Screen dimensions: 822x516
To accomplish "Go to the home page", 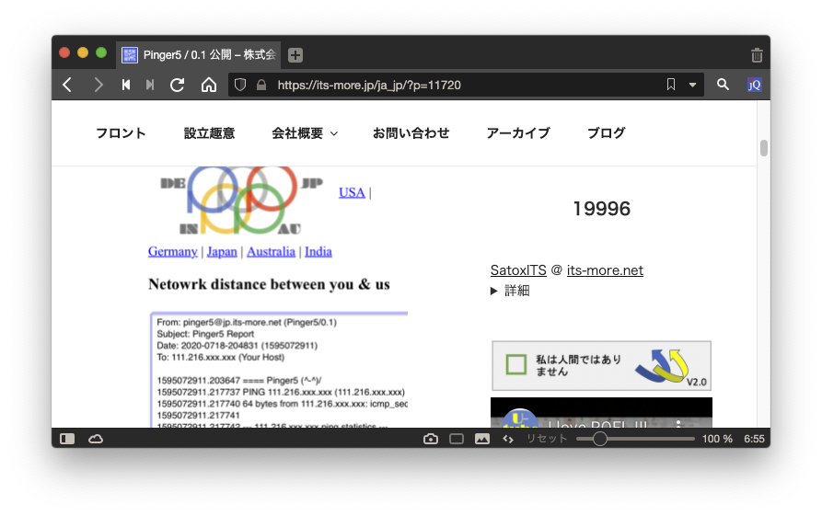I will pos(209,85).
